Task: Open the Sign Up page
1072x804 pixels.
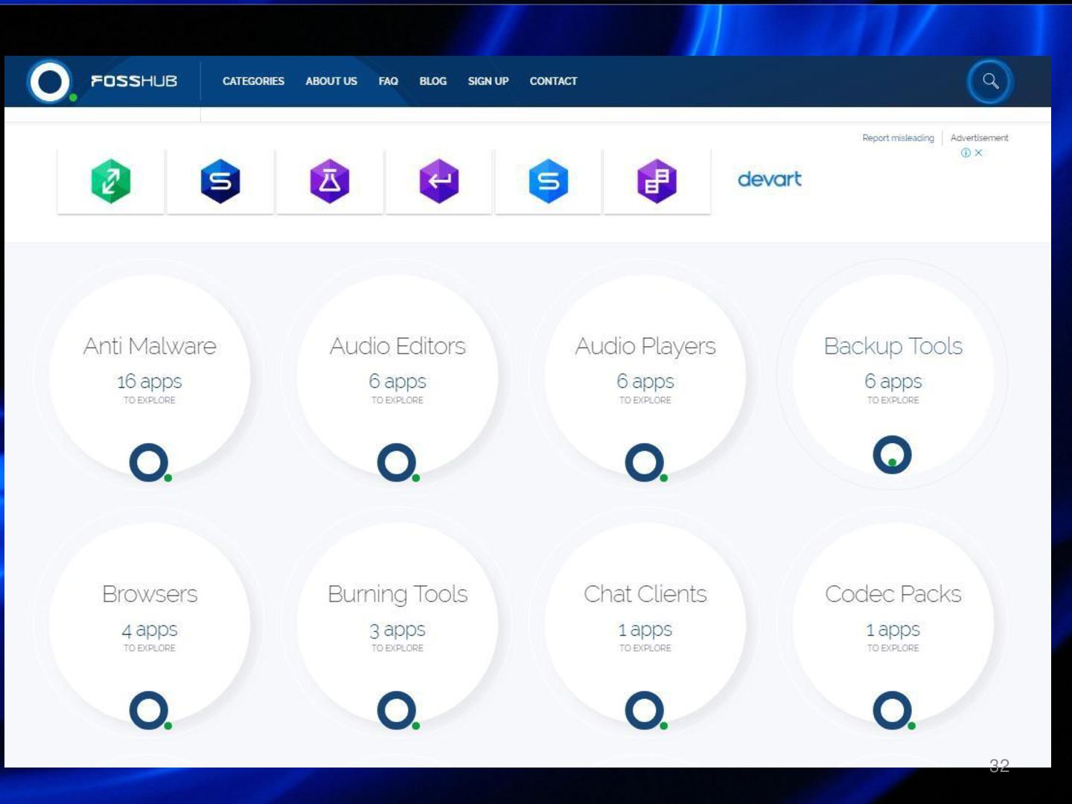Action: pyautogui.click(x=488, y=81)
